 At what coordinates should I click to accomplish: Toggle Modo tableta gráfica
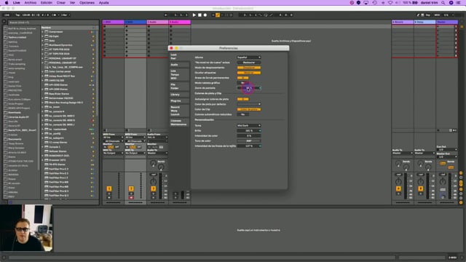pos(242,83)
